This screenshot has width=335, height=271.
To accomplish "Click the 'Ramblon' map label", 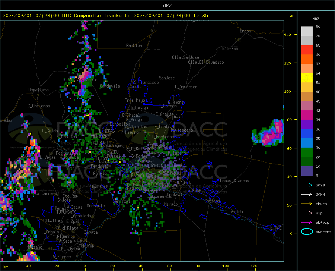I will pyautogui.click(x=134, y=45).
